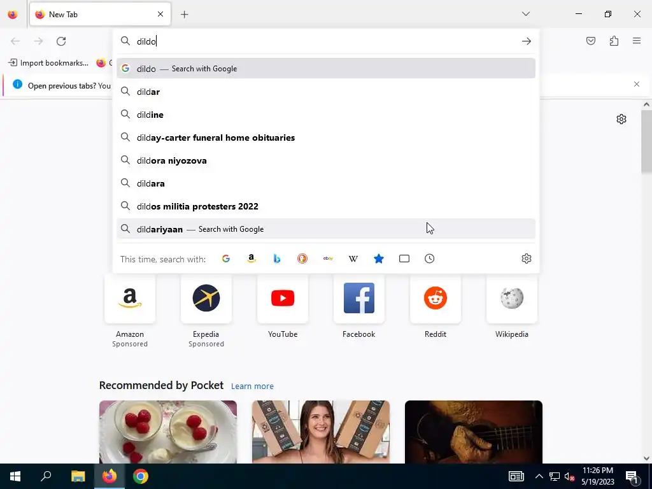
Task: Go forward with the forward arrow
Action: click(x=38, y=41)
